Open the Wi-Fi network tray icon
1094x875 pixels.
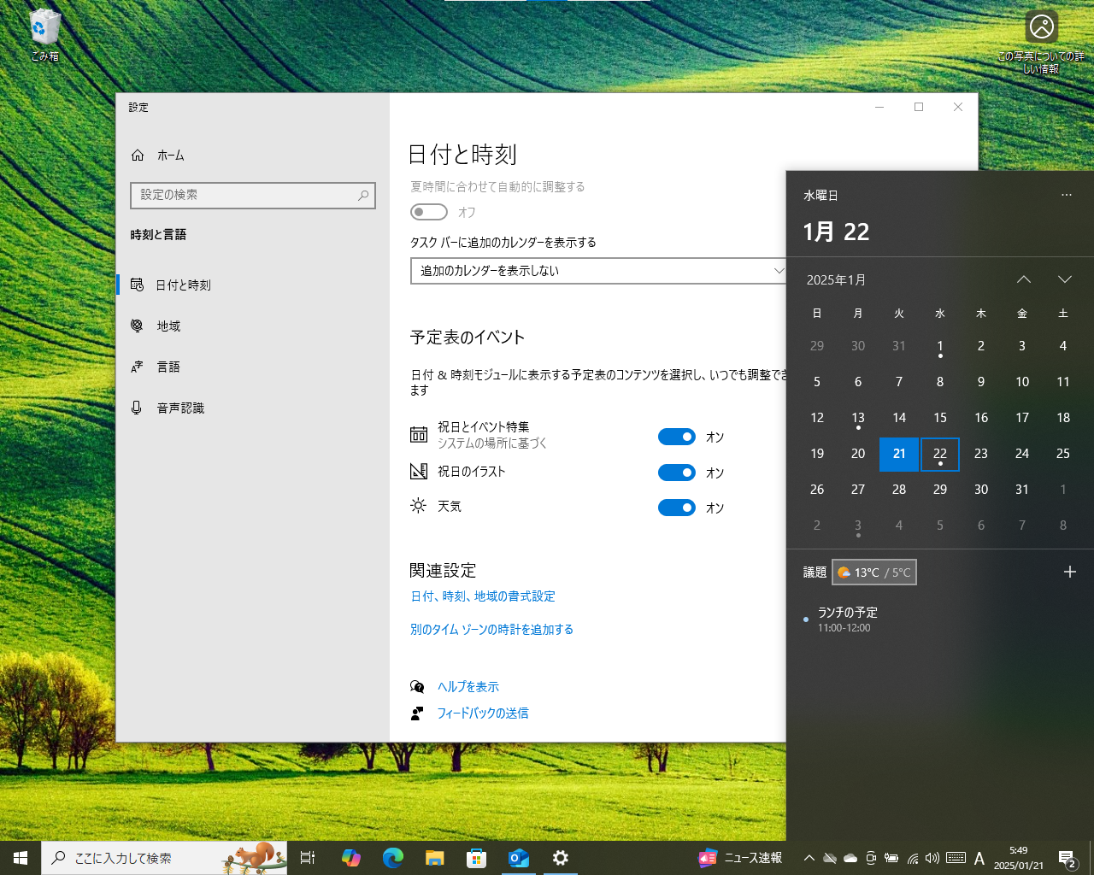(x=913, y=858)
